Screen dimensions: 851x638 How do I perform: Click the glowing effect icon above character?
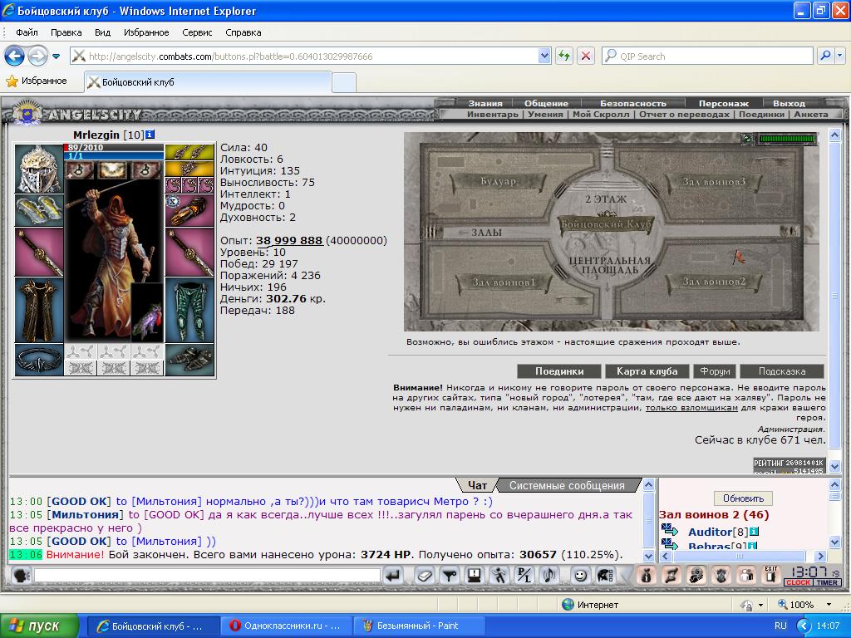point(113,169)
